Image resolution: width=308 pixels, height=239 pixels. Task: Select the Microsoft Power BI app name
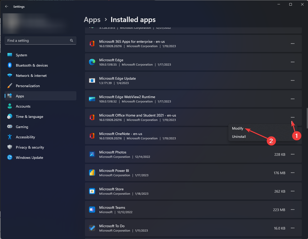114,171
